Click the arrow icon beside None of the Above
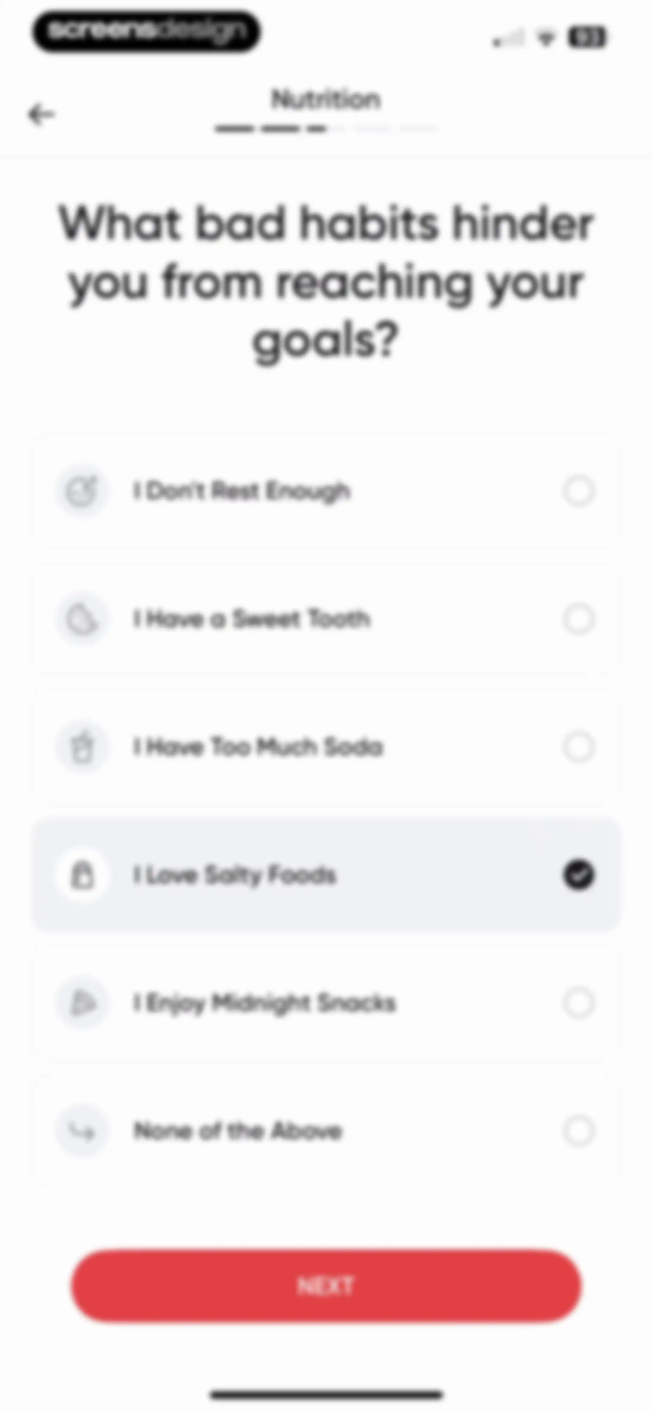Image resolution: width=652 pixels, height=1411 pixels. point(81,1131)
